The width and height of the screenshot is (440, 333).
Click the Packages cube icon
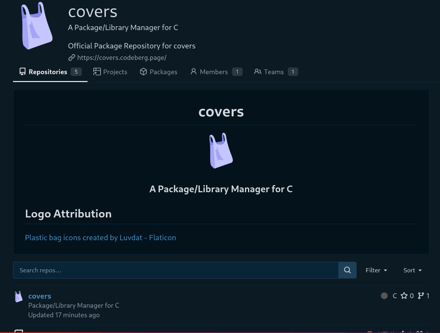(x=143, y=72)
